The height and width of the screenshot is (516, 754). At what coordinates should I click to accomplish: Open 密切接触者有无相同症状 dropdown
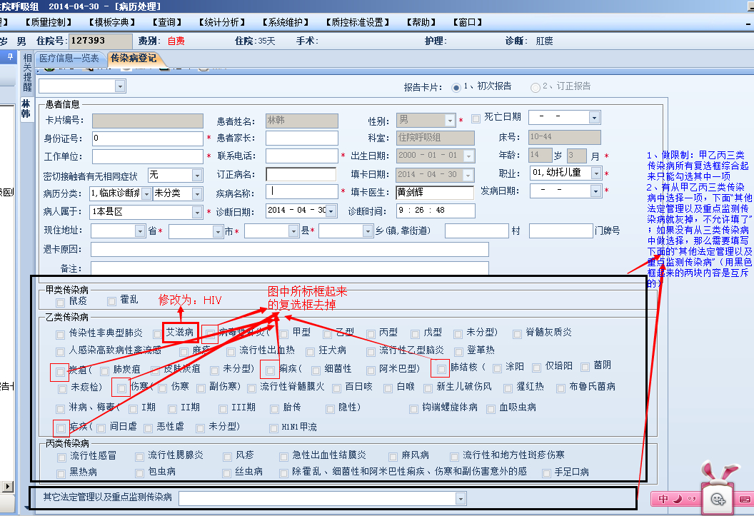[x=197, y=176]
